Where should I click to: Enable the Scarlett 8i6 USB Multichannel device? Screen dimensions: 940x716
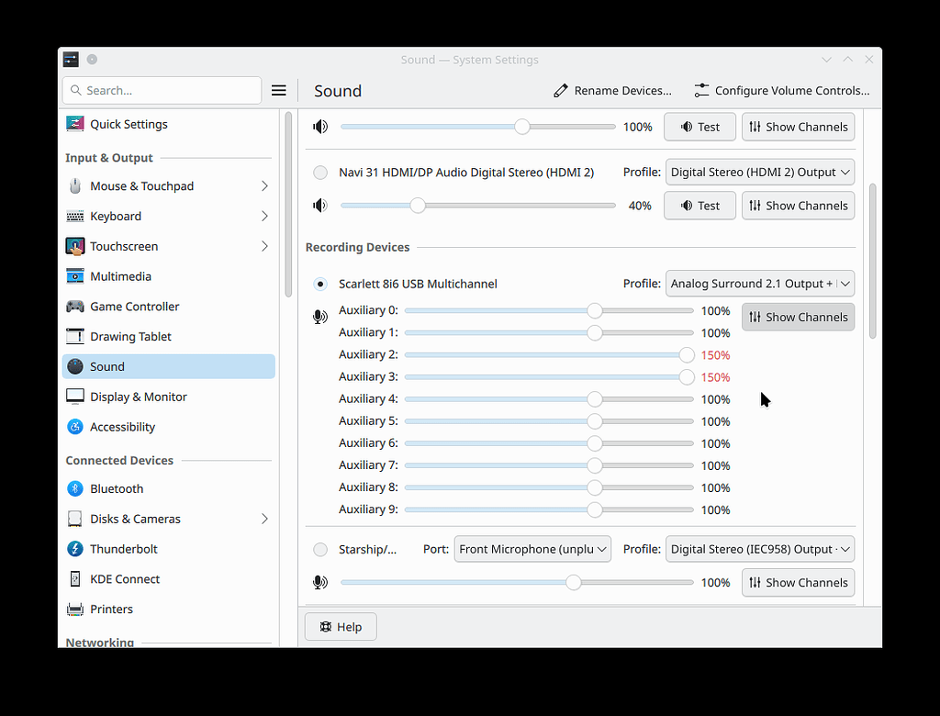(320, 285)
